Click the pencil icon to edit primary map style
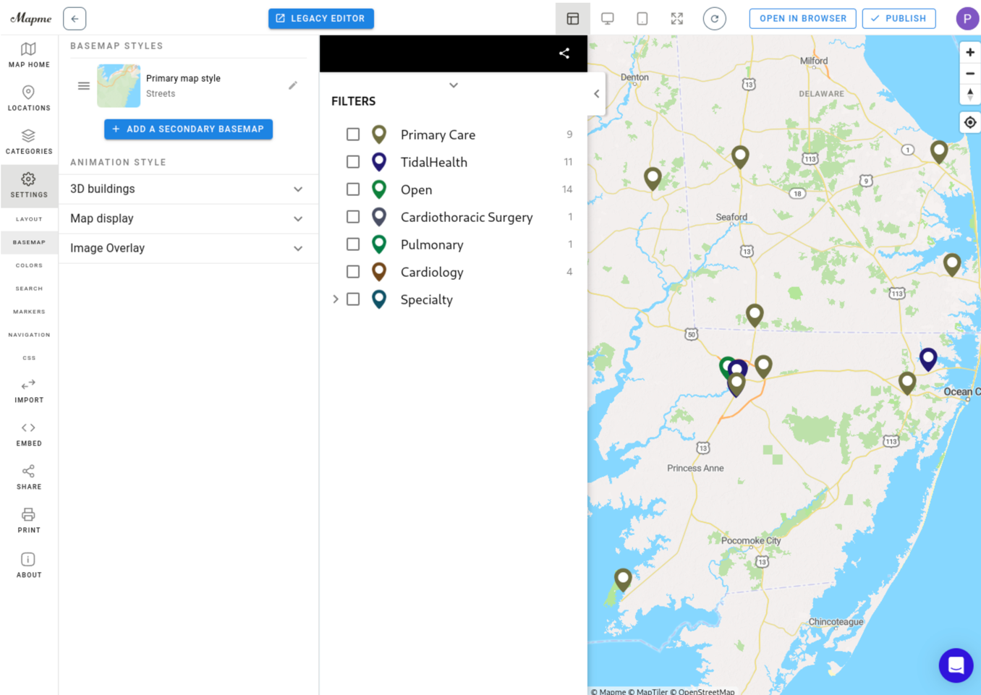 coord(293,85)
